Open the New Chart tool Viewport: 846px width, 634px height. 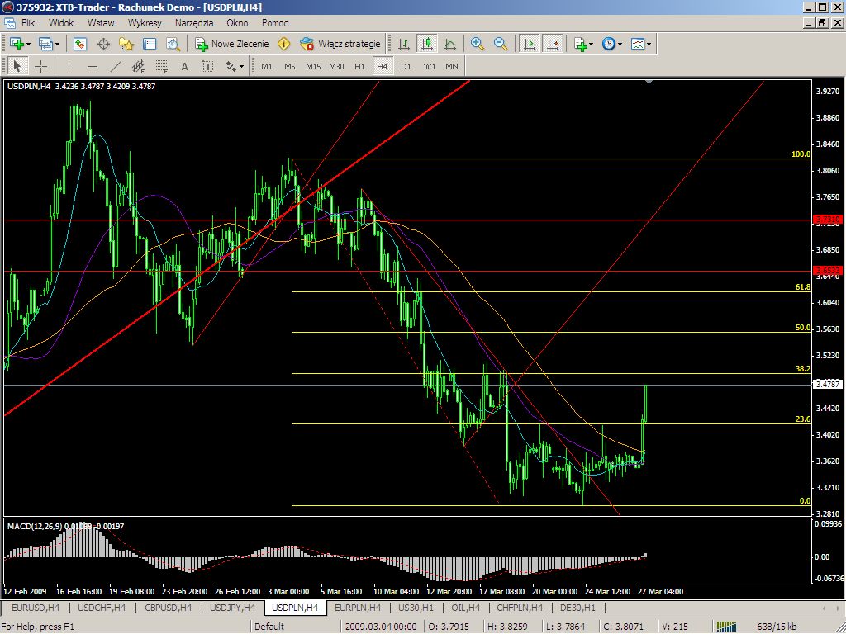tap(17, 44)
